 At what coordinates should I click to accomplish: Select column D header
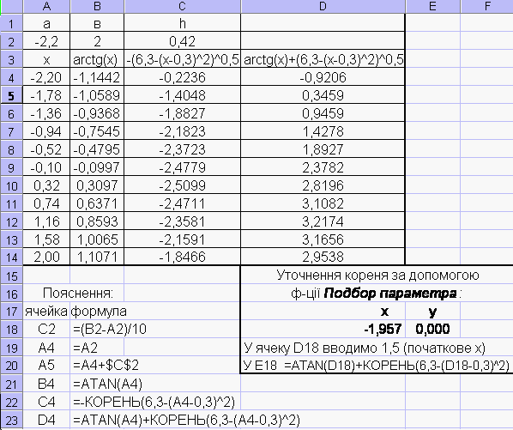click(323, 6)
